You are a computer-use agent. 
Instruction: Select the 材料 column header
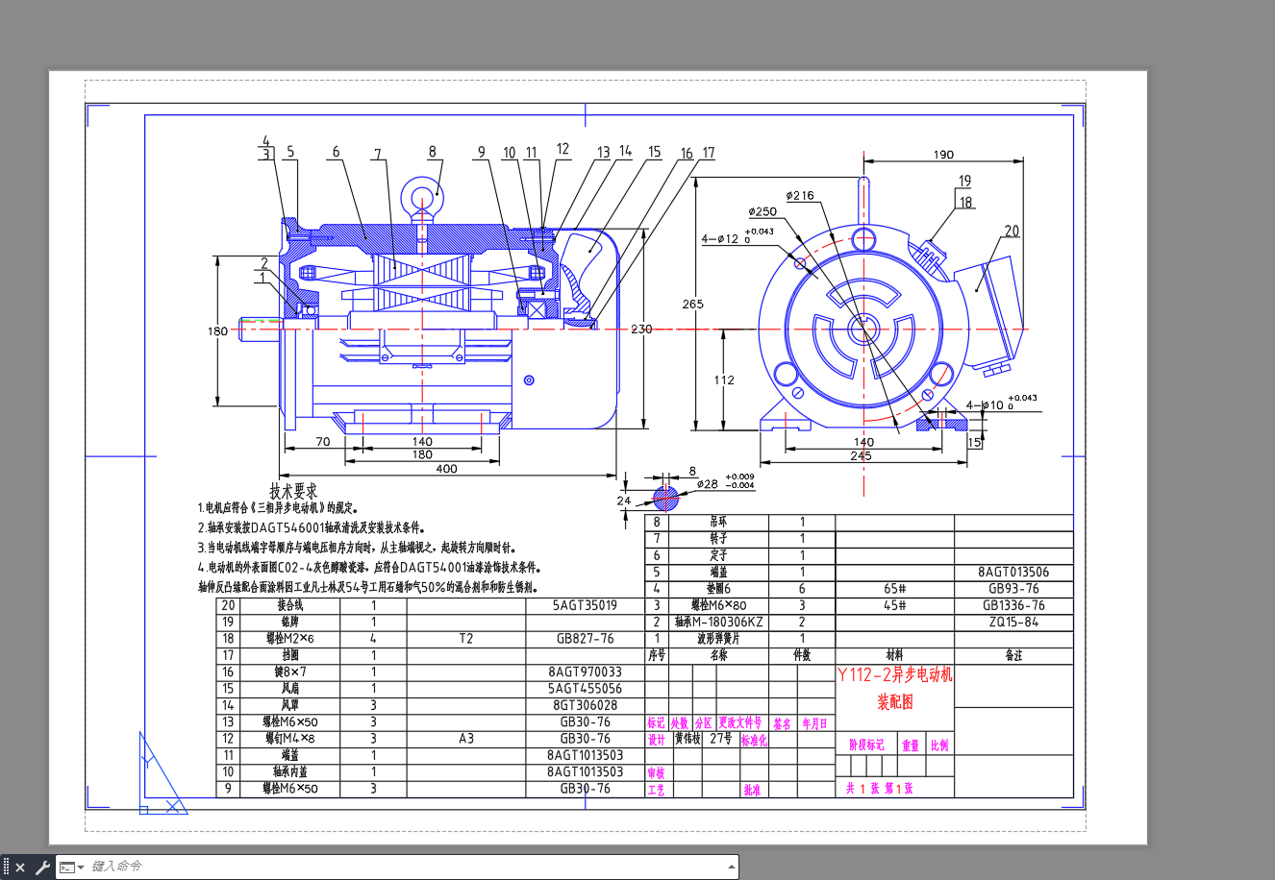tap(895, 655)
